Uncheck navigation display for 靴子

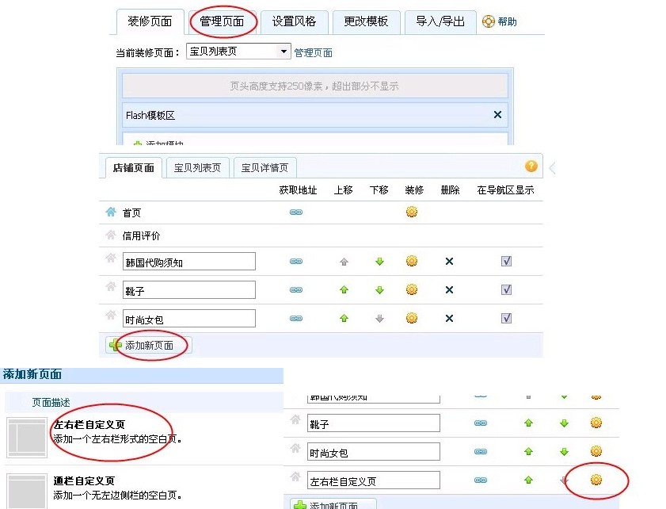point(506,290)
